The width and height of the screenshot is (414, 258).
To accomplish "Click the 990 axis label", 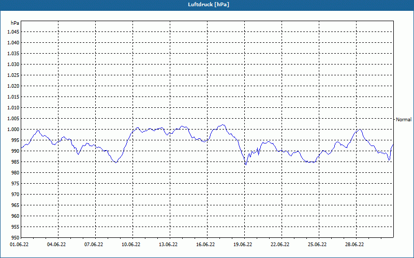I will coord(15,151).
